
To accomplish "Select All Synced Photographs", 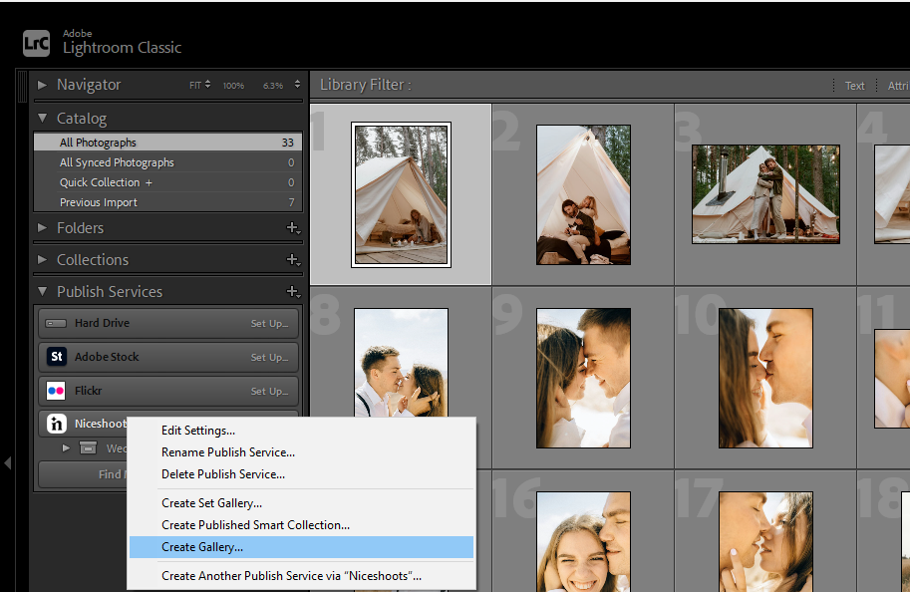I will [168, 162].
